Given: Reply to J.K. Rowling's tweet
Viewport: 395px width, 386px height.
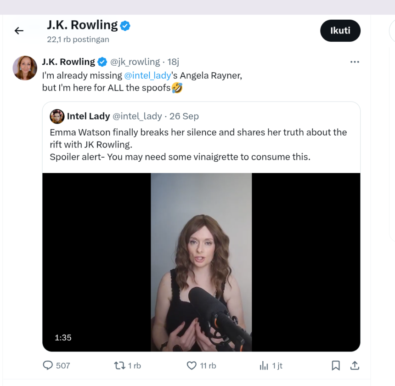Looking at the screenshot, I should (x=48, y=365).
